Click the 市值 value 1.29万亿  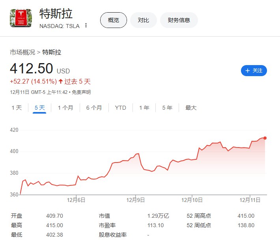158,216
